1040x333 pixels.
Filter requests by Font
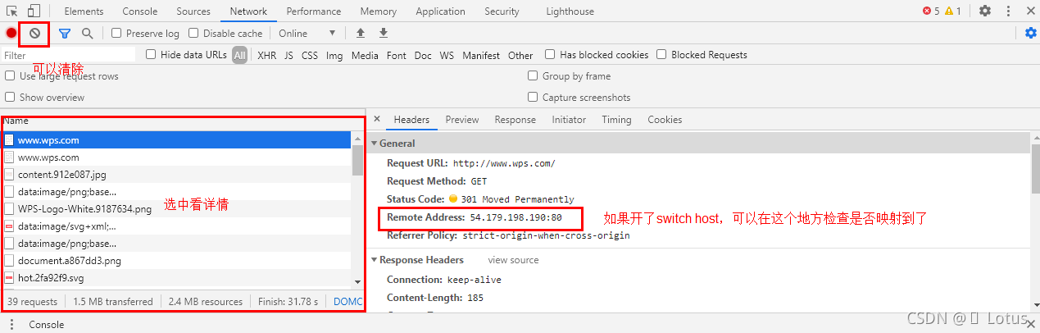pos(397,55)
